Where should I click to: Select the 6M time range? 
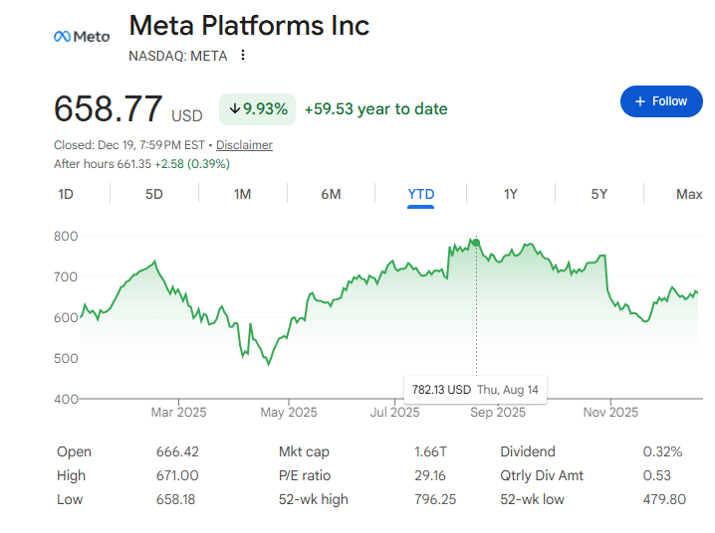click(332, 194)
